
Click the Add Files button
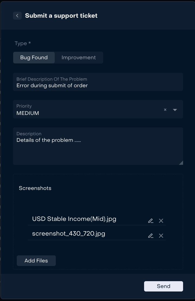[36, 261]
